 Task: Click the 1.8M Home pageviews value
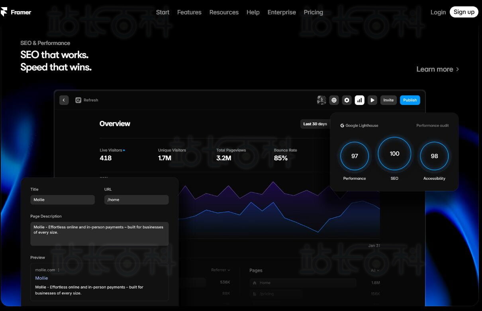[375, 283]
